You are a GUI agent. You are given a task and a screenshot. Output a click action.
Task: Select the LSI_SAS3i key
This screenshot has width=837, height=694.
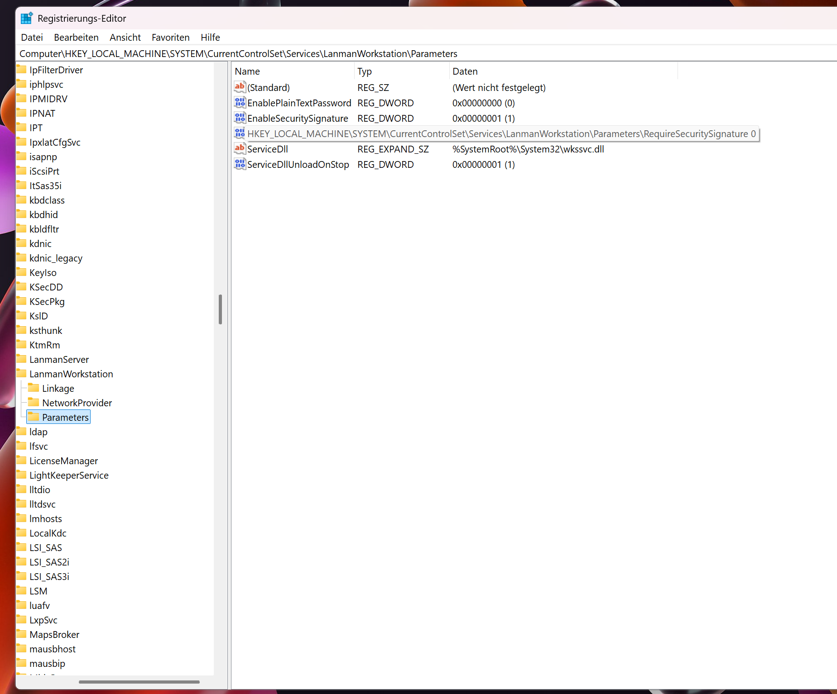pos(49,576)
